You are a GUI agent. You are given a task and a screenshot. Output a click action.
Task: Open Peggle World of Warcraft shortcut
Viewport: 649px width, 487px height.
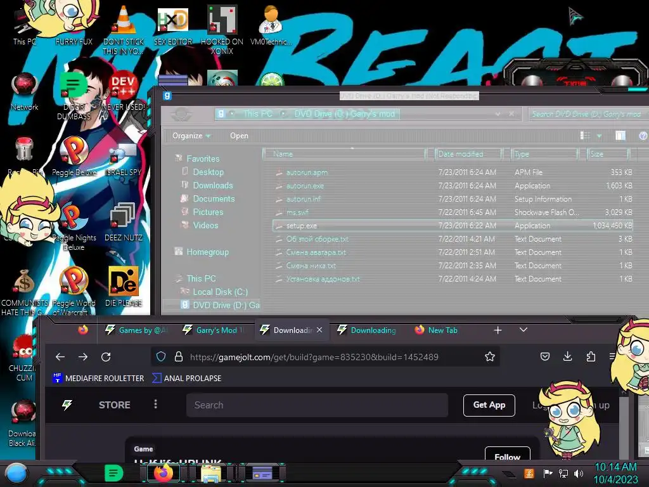coord(74,292)
